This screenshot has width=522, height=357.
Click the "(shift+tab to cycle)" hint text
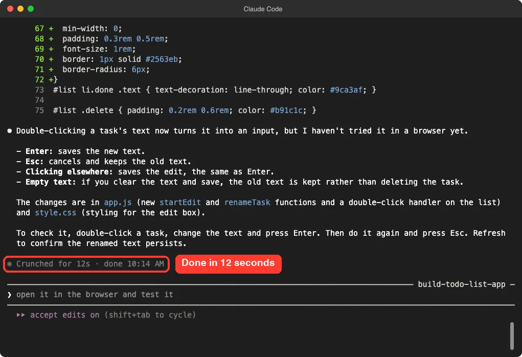(x=150, y=315)
